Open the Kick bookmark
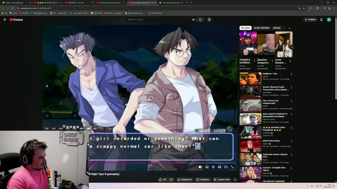This screenshot has height=189, width=337. 4,13
